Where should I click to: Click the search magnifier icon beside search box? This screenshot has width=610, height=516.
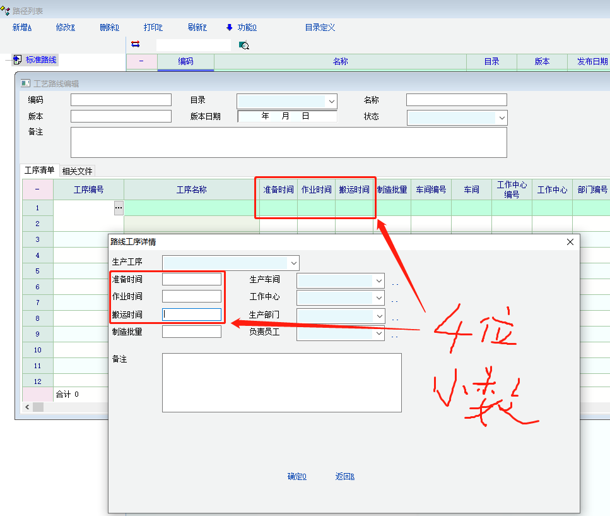click(243, 45)
